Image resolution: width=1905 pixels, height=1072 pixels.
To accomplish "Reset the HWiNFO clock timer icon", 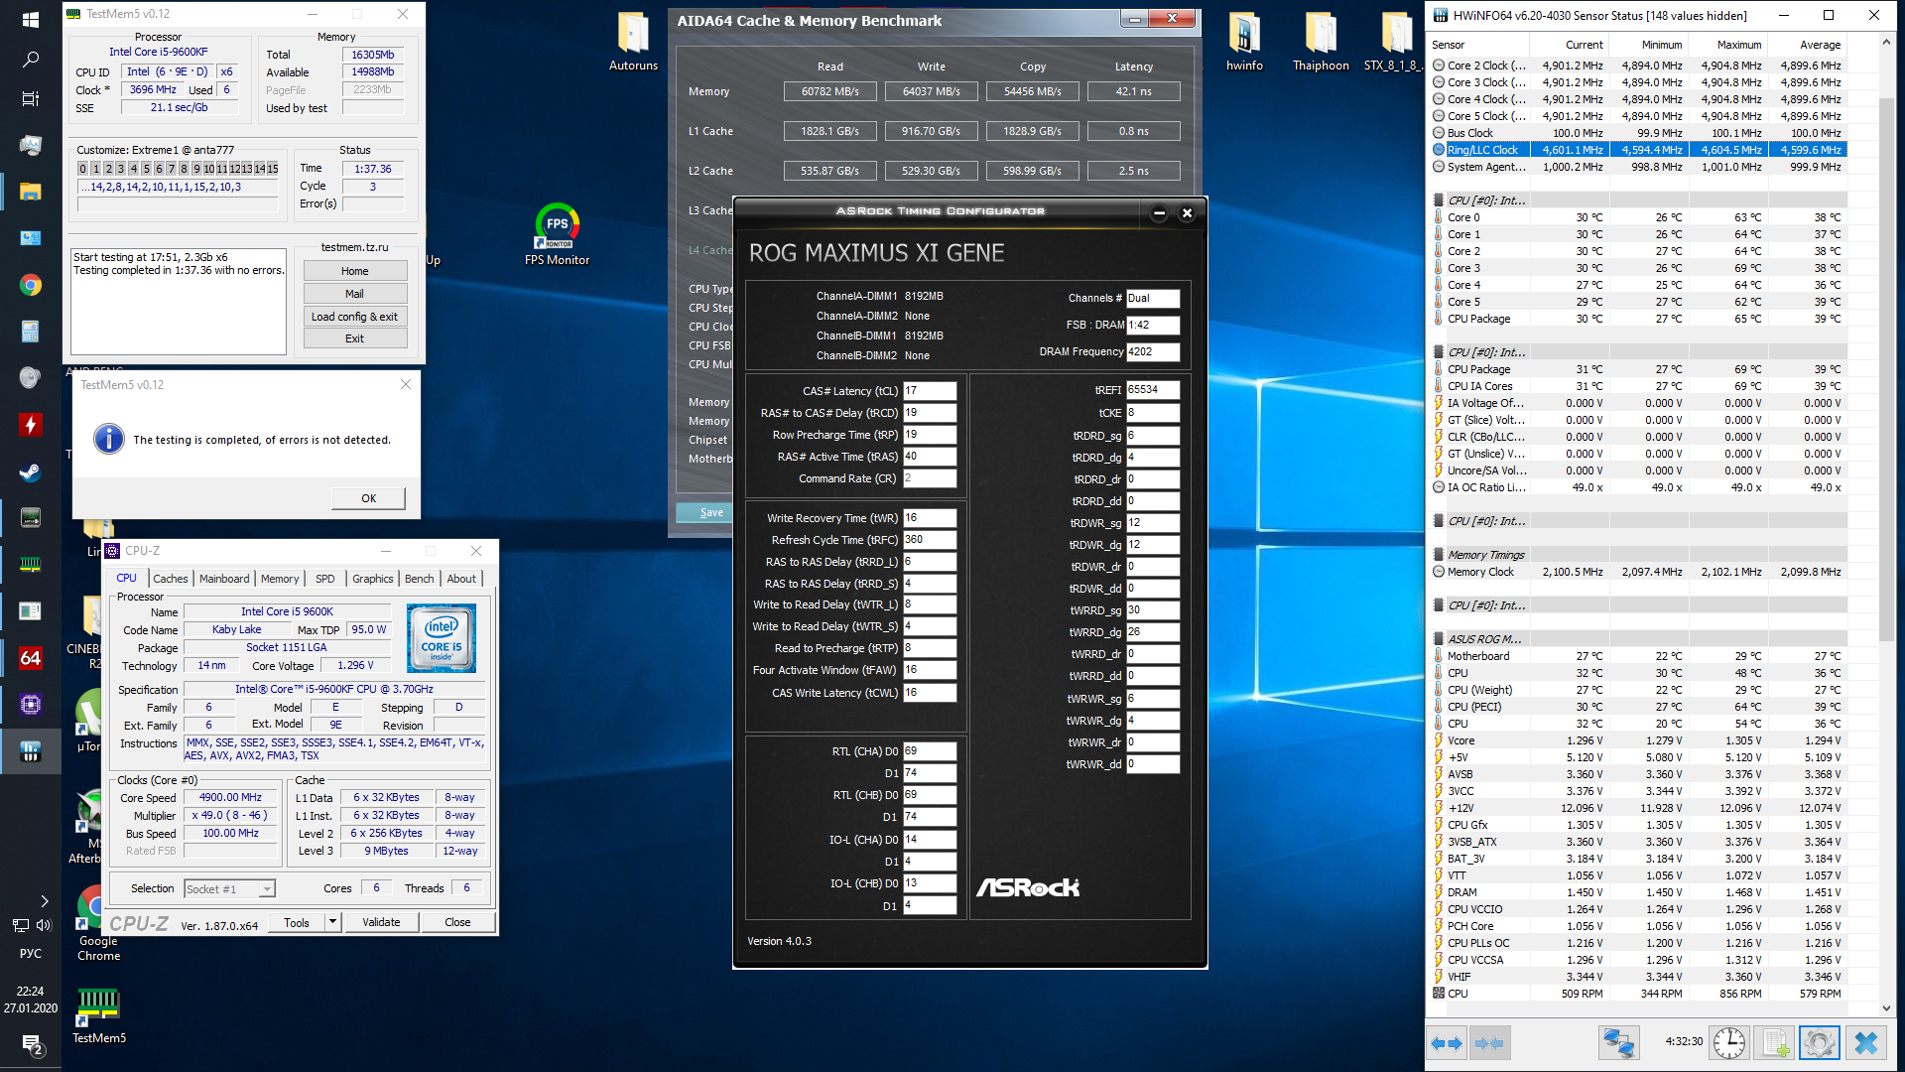I will click(x=1729, y=1042).
